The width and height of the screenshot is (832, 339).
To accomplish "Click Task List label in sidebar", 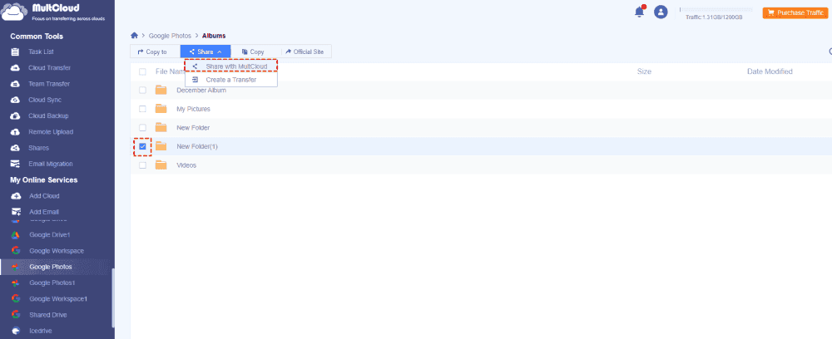I will click(x=41, y=52).
